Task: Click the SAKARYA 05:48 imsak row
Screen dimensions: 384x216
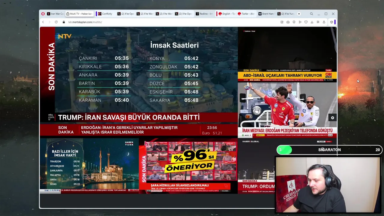Action: (174, 100)
